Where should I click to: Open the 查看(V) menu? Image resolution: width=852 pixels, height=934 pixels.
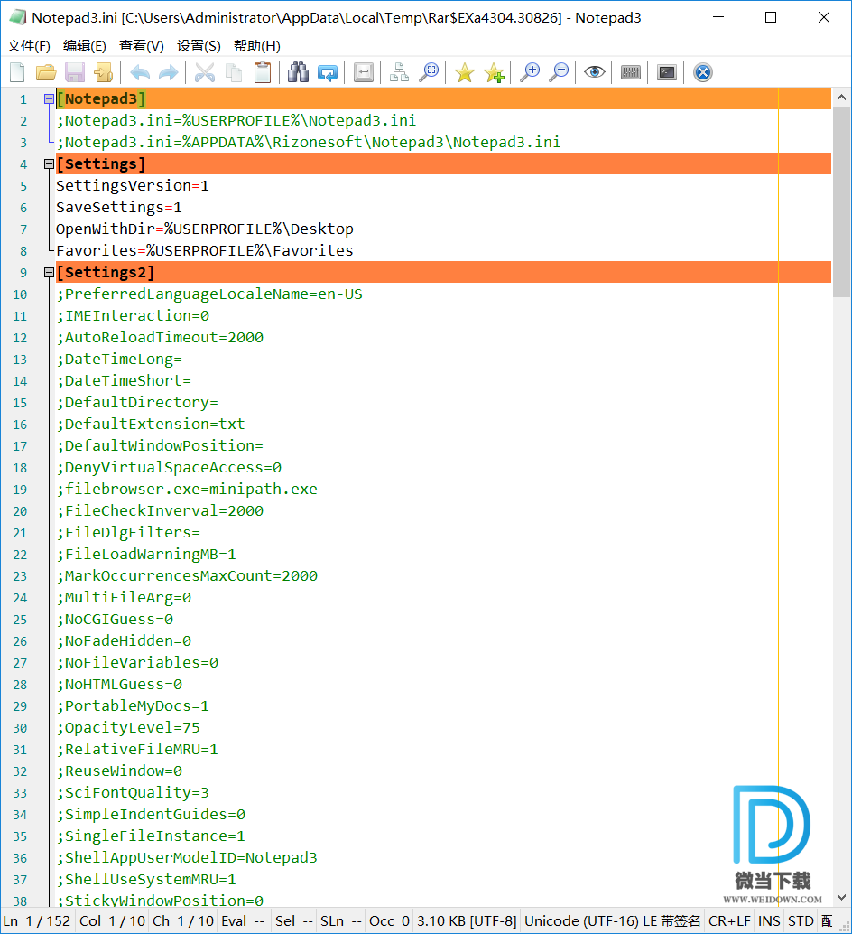142,46
